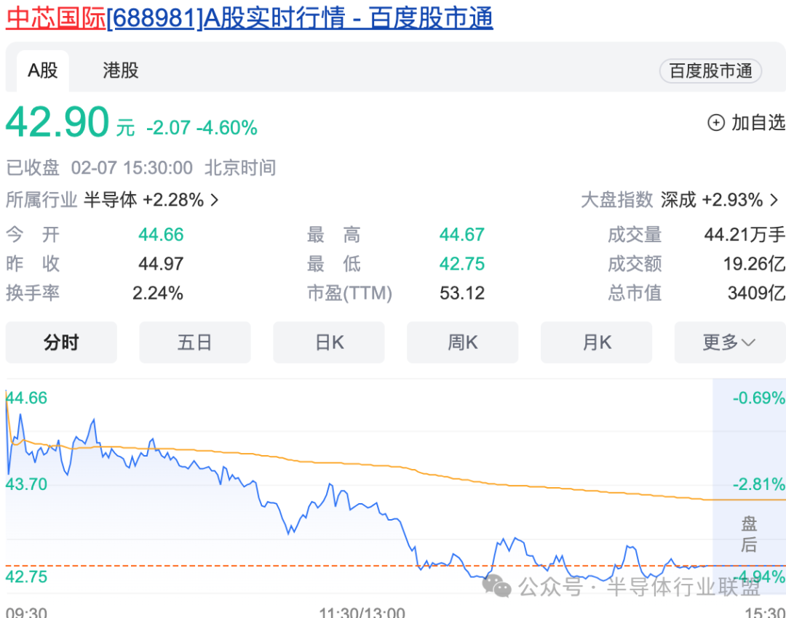
Task: Select the 五日 chart view
Action: 194,342
